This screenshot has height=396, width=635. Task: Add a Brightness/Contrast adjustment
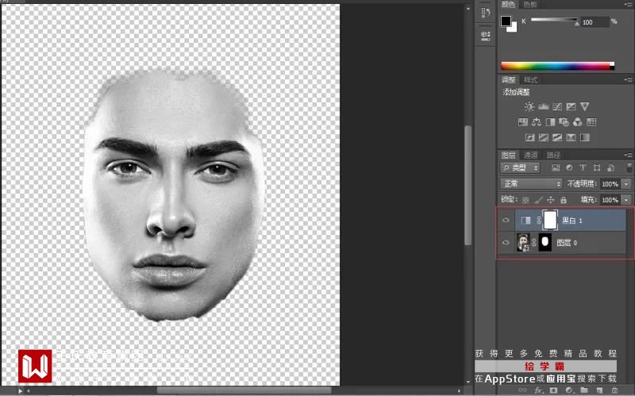529,106
